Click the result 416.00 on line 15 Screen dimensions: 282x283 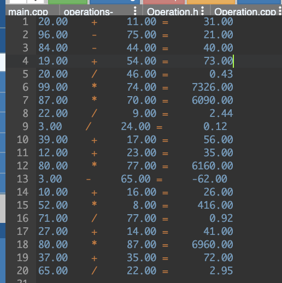pyautogui.click(x=215, y=205)
